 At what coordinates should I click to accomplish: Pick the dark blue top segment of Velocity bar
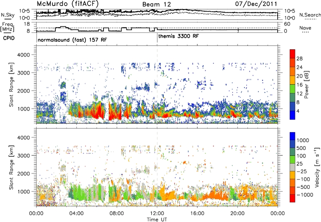[x=293, y=136]
